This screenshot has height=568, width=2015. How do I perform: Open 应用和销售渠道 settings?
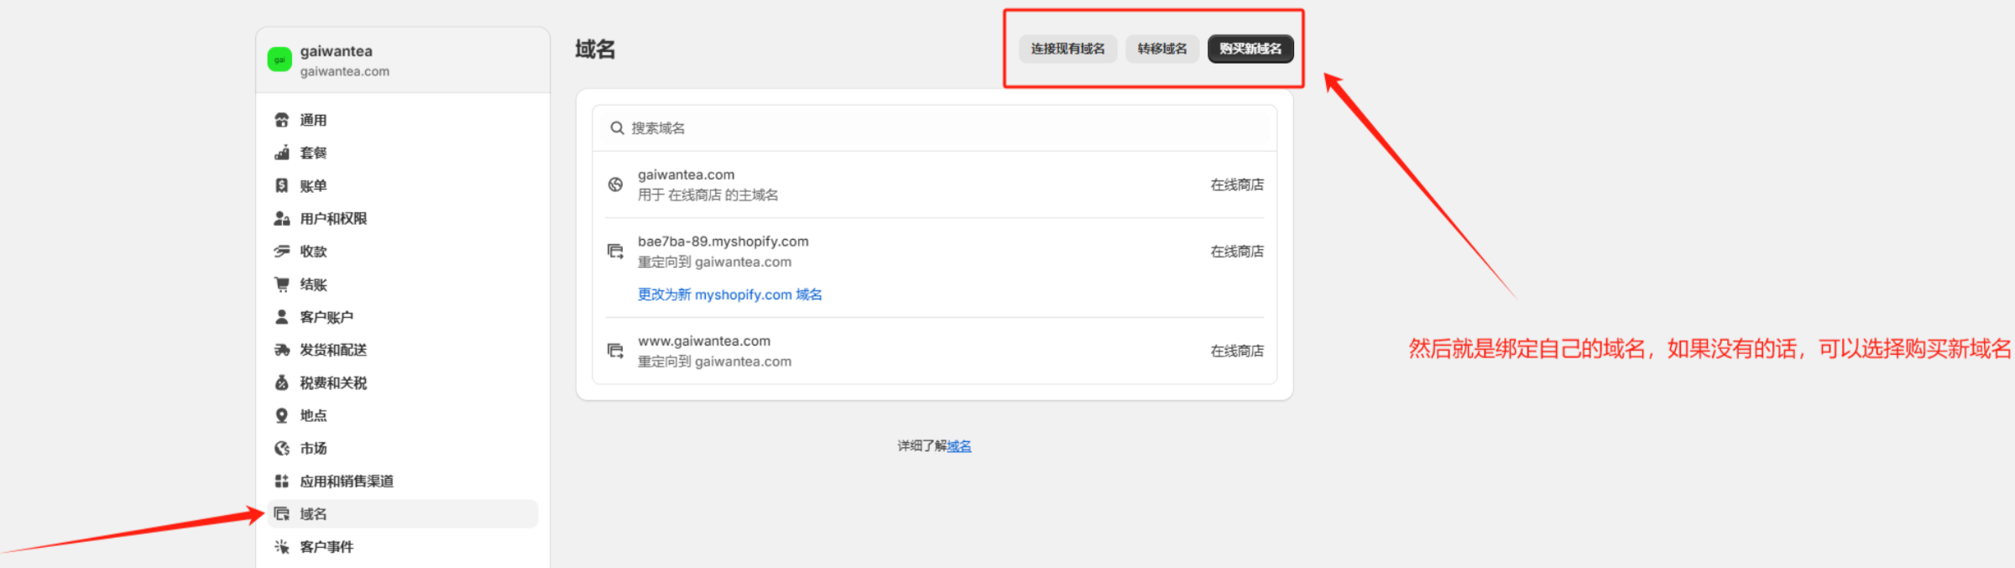click(x=403, y=481)
